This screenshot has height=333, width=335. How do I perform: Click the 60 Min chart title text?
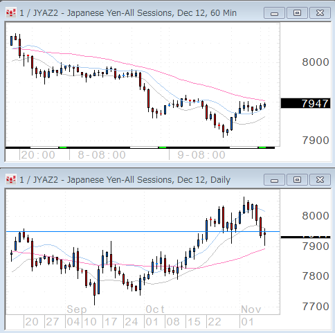click(x=128, y=13)
